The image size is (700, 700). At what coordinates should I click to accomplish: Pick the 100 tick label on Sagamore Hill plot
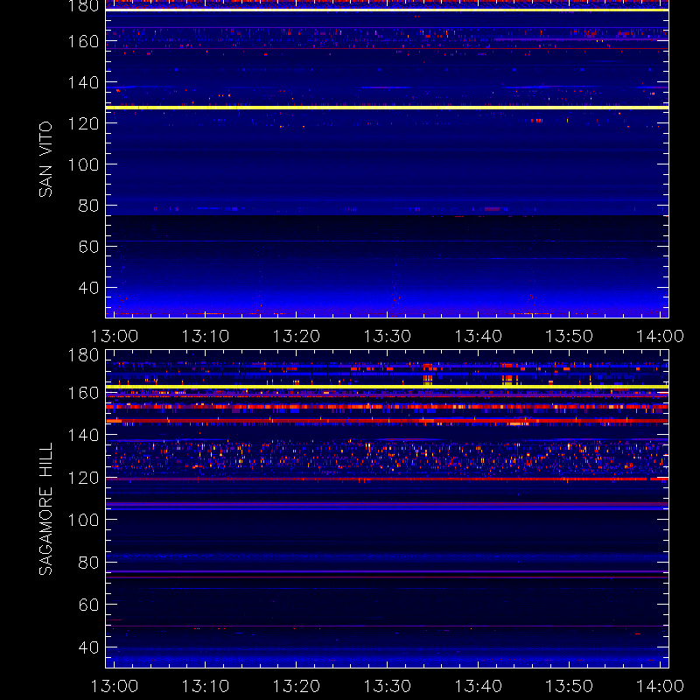83,520
